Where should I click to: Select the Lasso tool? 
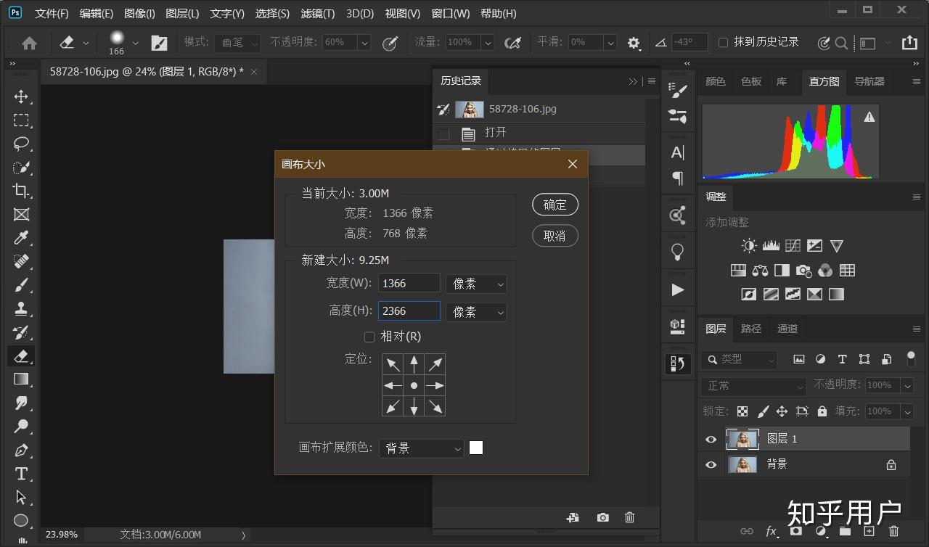coord(21,144)
